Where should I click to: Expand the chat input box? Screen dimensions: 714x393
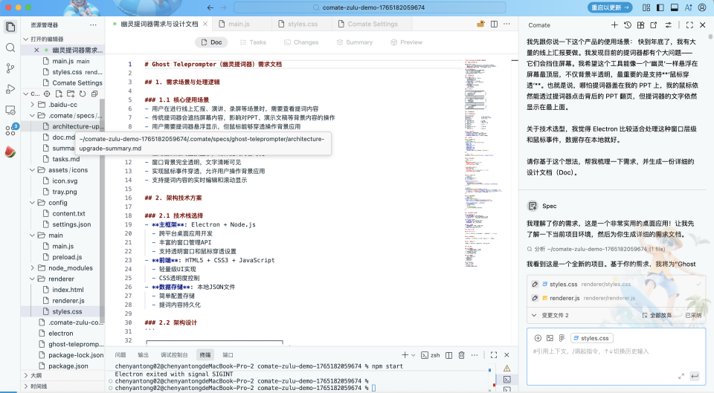pos(681,376)
